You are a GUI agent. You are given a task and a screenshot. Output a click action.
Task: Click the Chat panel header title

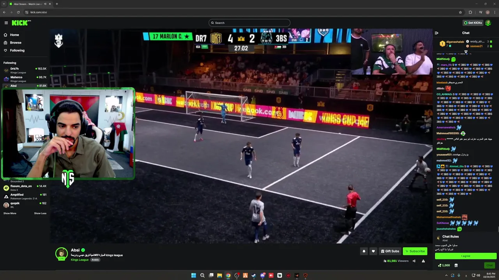coord(466,33)
